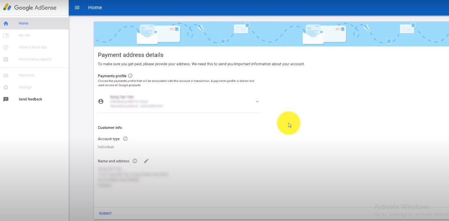
Task: Click the Performance reports chart icon
Action: [6, 59]
